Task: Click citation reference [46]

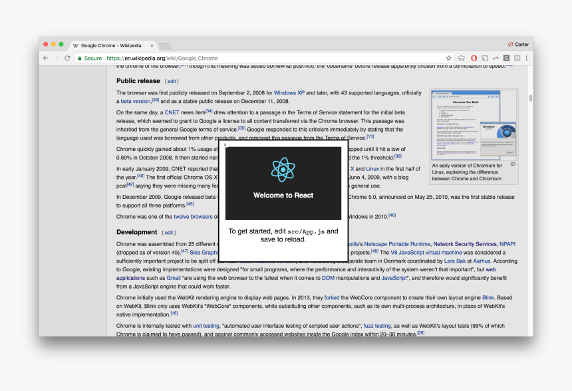Action: [x=392, y=215]
